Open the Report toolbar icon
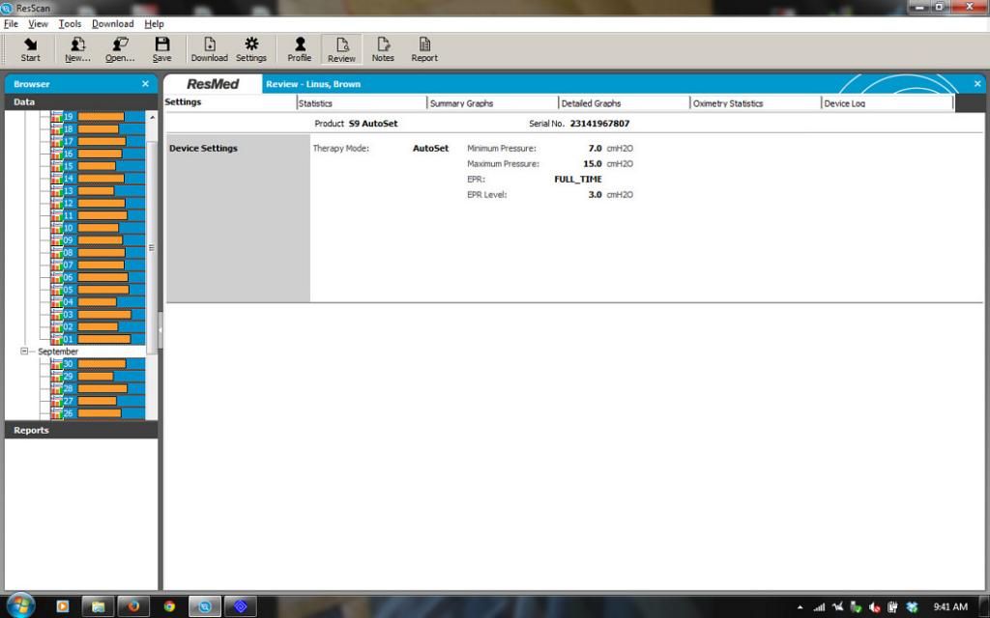The height and width of the screenshot is (618, 990). 424,49
